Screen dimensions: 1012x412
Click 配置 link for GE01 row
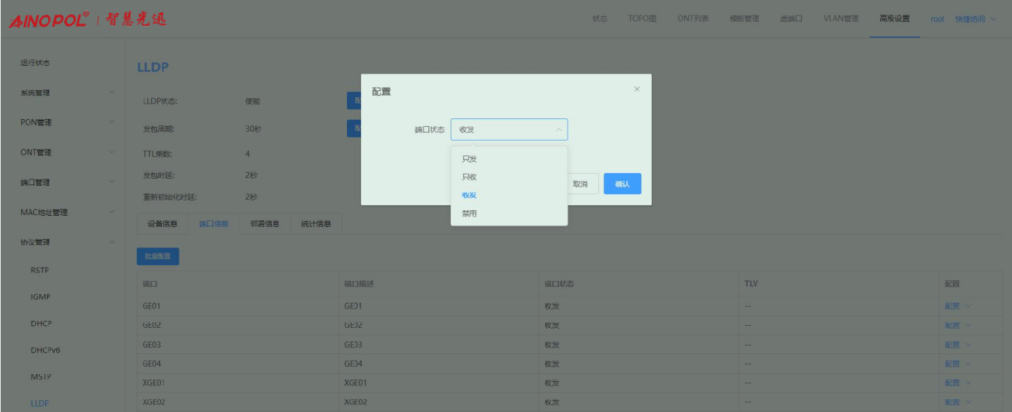click(952, 306)
